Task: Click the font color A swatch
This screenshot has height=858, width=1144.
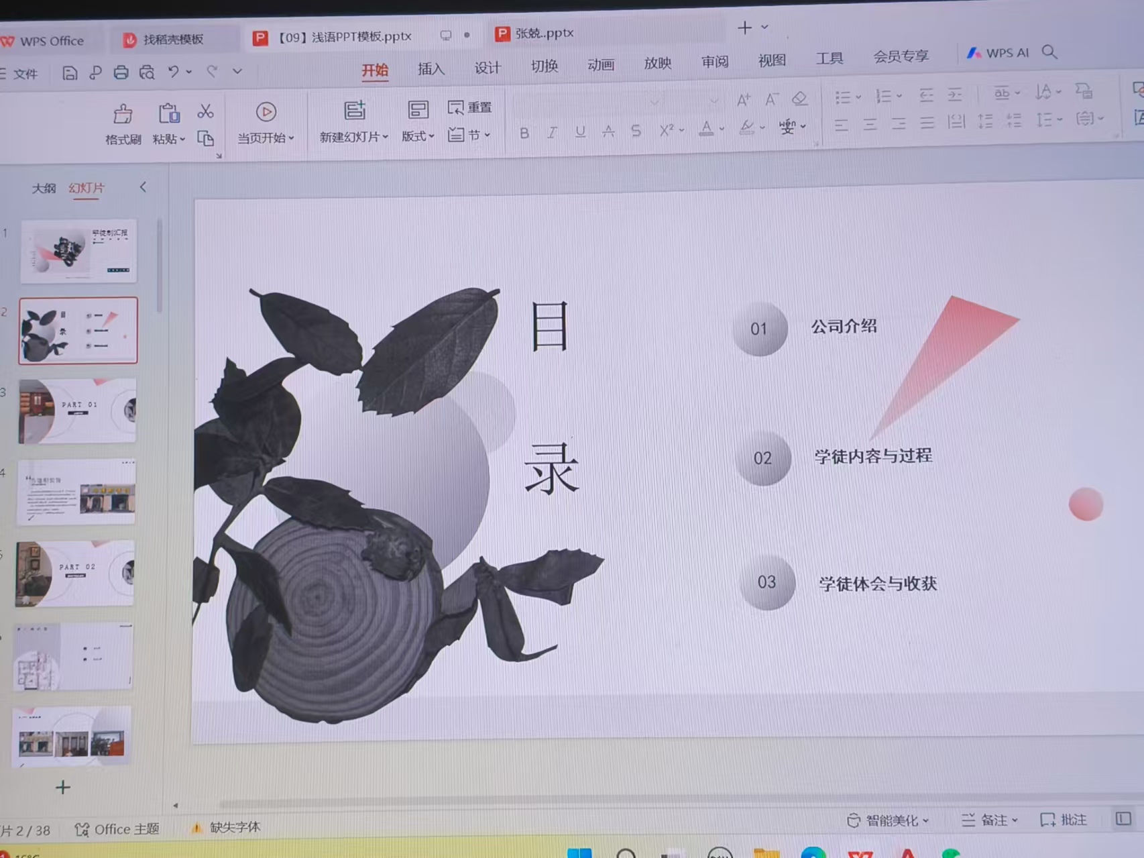Action: [706, 129]
